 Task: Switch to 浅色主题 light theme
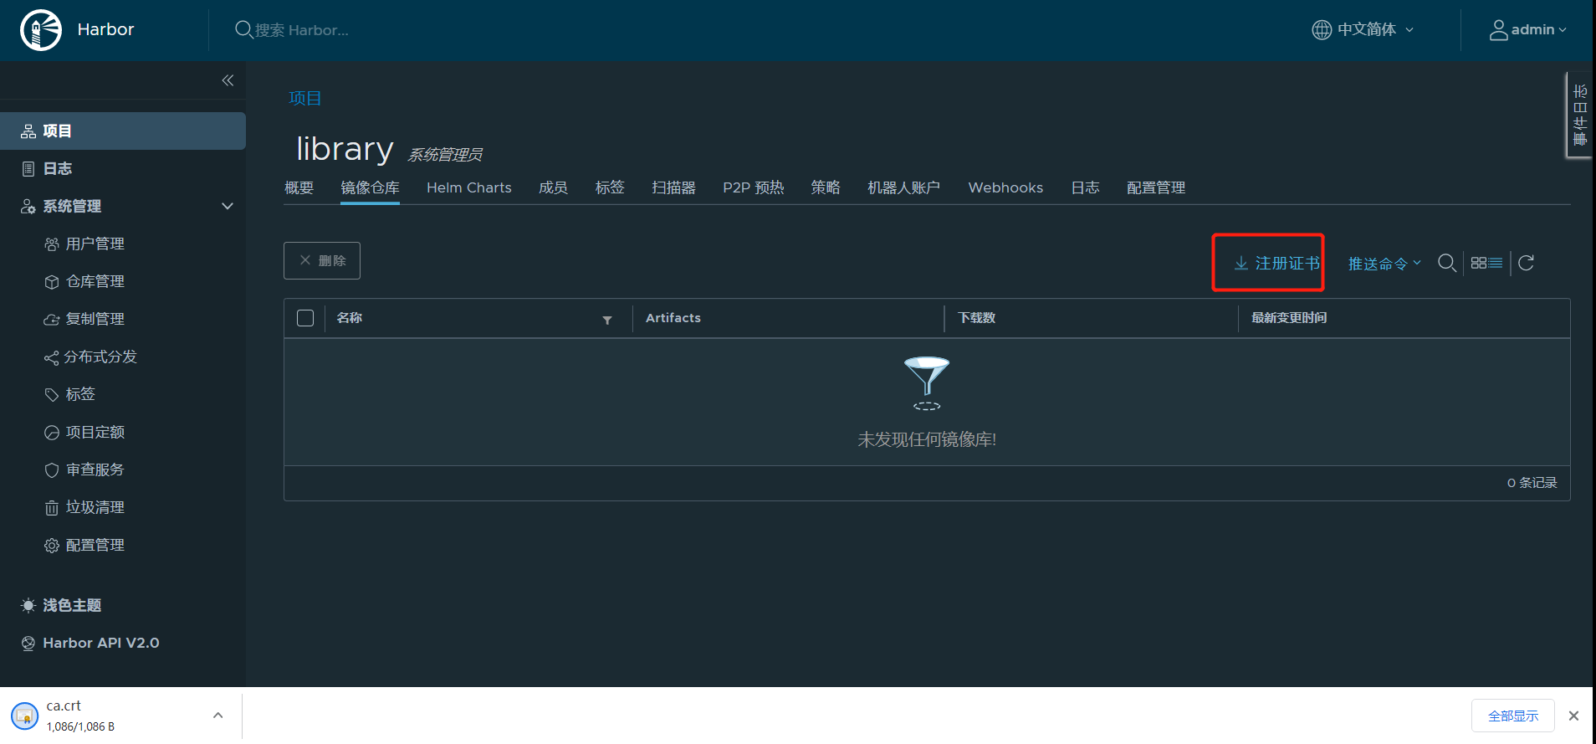[61, 605]
